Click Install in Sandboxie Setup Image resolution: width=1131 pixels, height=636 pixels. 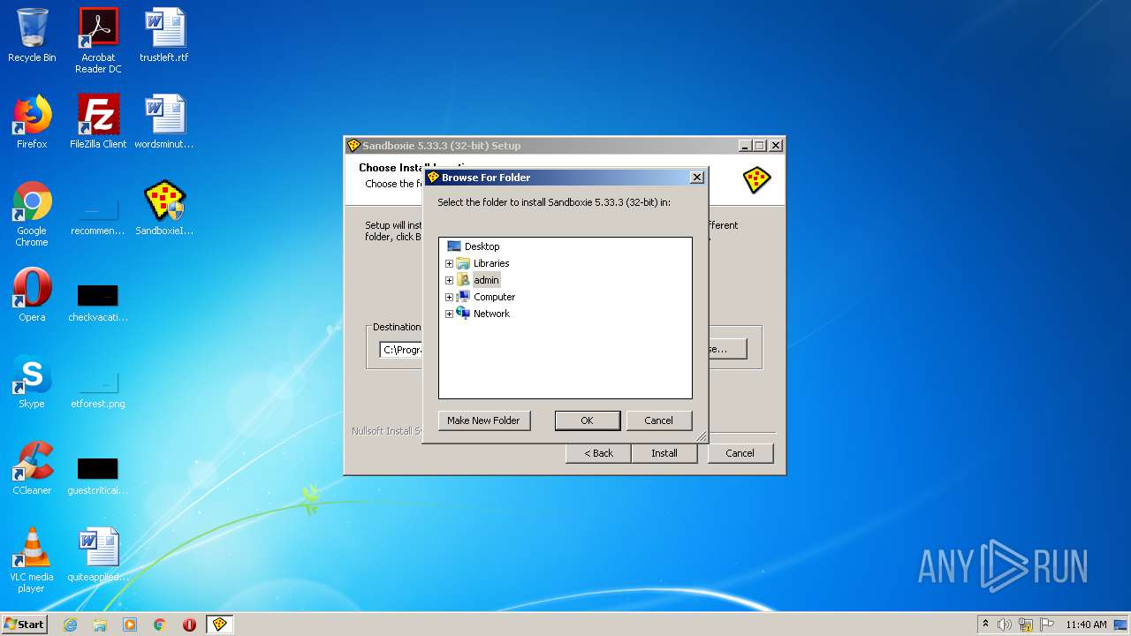click(664, 453)
